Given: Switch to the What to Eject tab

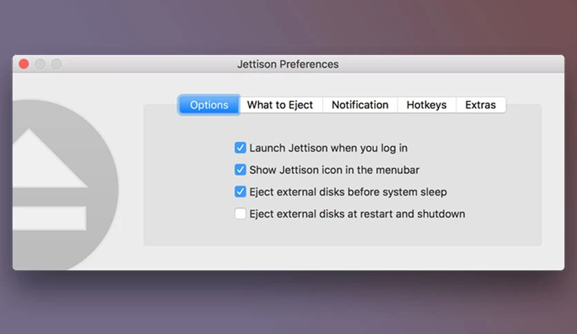Looking at the screenshot, I should click(280, 105).
